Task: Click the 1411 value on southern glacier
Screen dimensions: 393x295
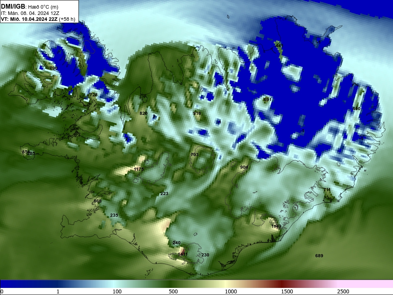Action: [183, 254]
